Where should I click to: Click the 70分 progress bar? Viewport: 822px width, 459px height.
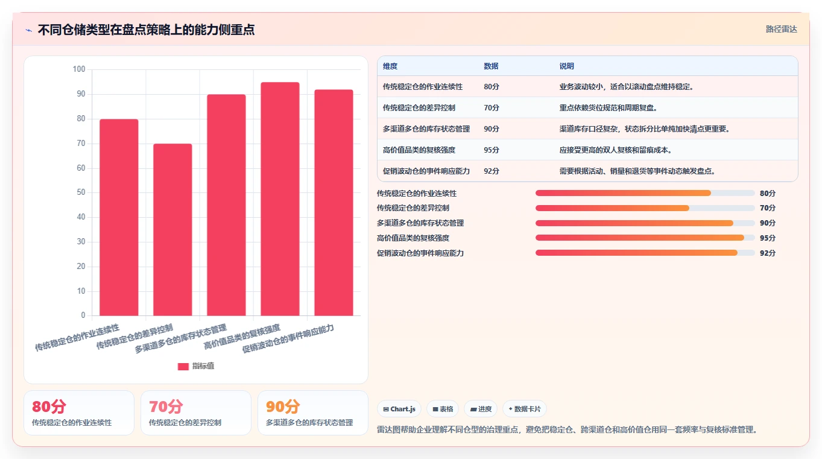645,208
